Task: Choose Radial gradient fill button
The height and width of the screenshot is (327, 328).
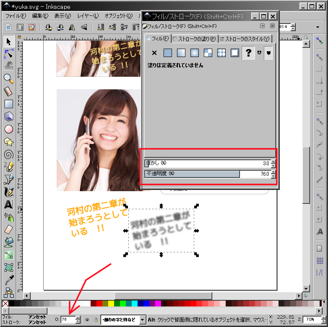Action: click(194, 53)
